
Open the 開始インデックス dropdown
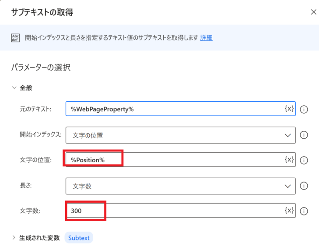click(x=180, y=135)
